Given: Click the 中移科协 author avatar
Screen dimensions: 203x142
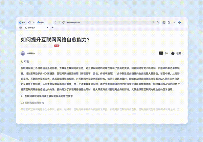Looking at the screenshot, I should click(x=23, y=53).
